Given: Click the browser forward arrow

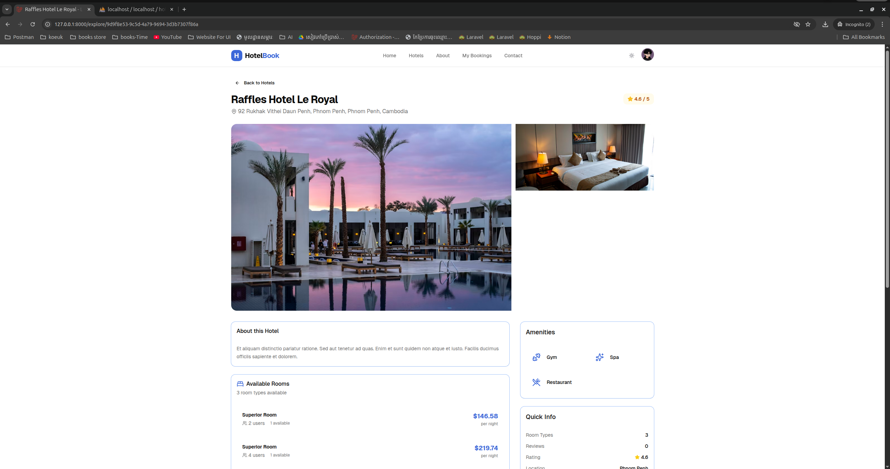Looking at the screenshot, I should (20, 24).
